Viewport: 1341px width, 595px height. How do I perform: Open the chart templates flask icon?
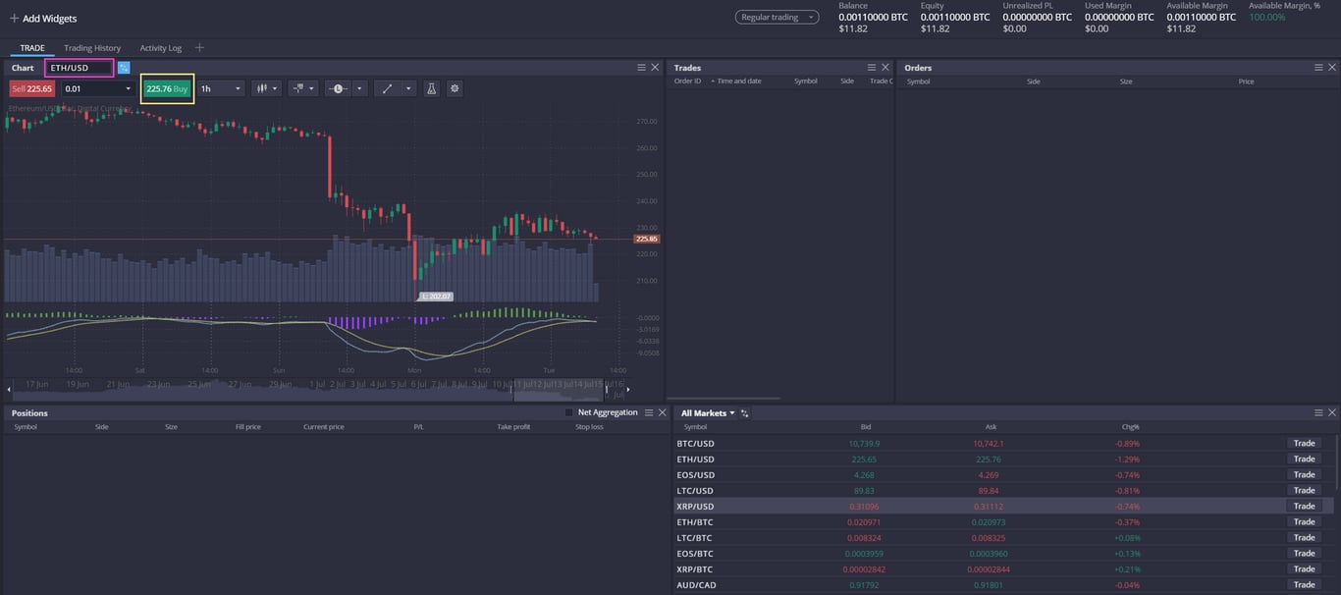pos(431,88)
